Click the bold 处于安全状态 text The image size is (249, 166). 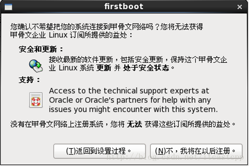coord(146,68)
